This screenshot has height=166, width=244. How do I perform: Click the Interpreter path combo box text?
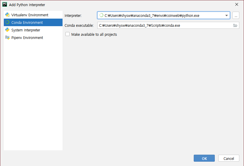152,15
